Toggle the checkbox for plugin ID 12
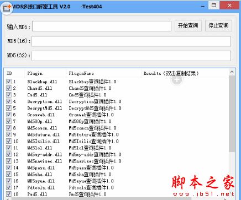Viewport: 241px width, 200px height. pyautogui.click(x=9, y=154)
